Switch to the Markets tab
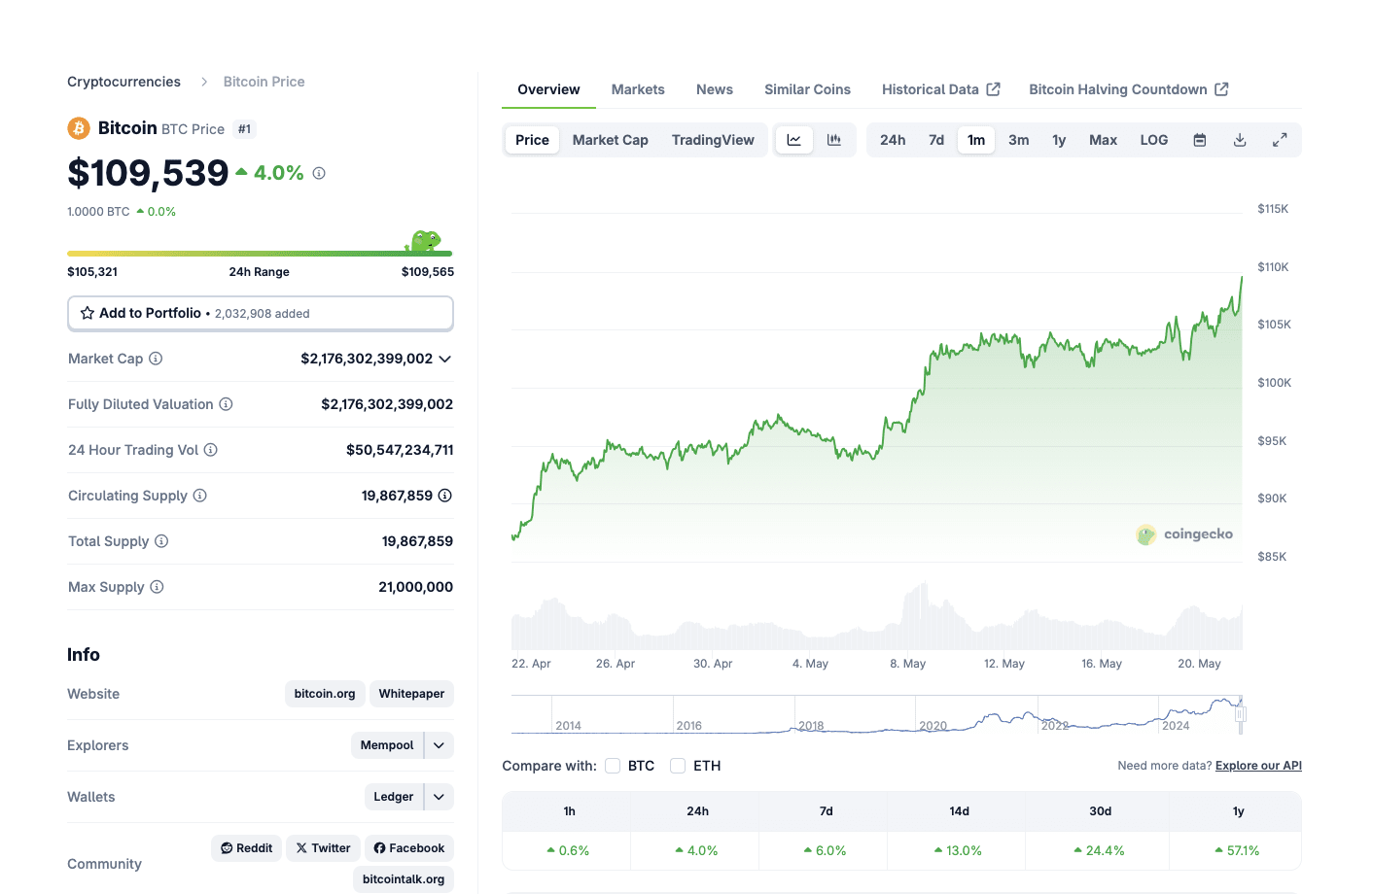This screenshot has height=894, width=1373. (638, 89)
